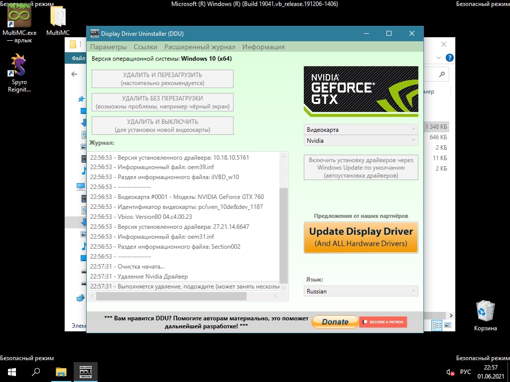Select log line Section002
Image resolution: width=510 pixels, height=382 pixels.
183,247
